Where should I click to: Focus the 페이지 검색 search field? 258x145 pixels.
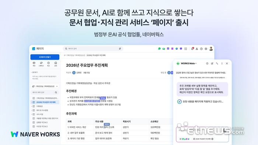tap(93, 49)
